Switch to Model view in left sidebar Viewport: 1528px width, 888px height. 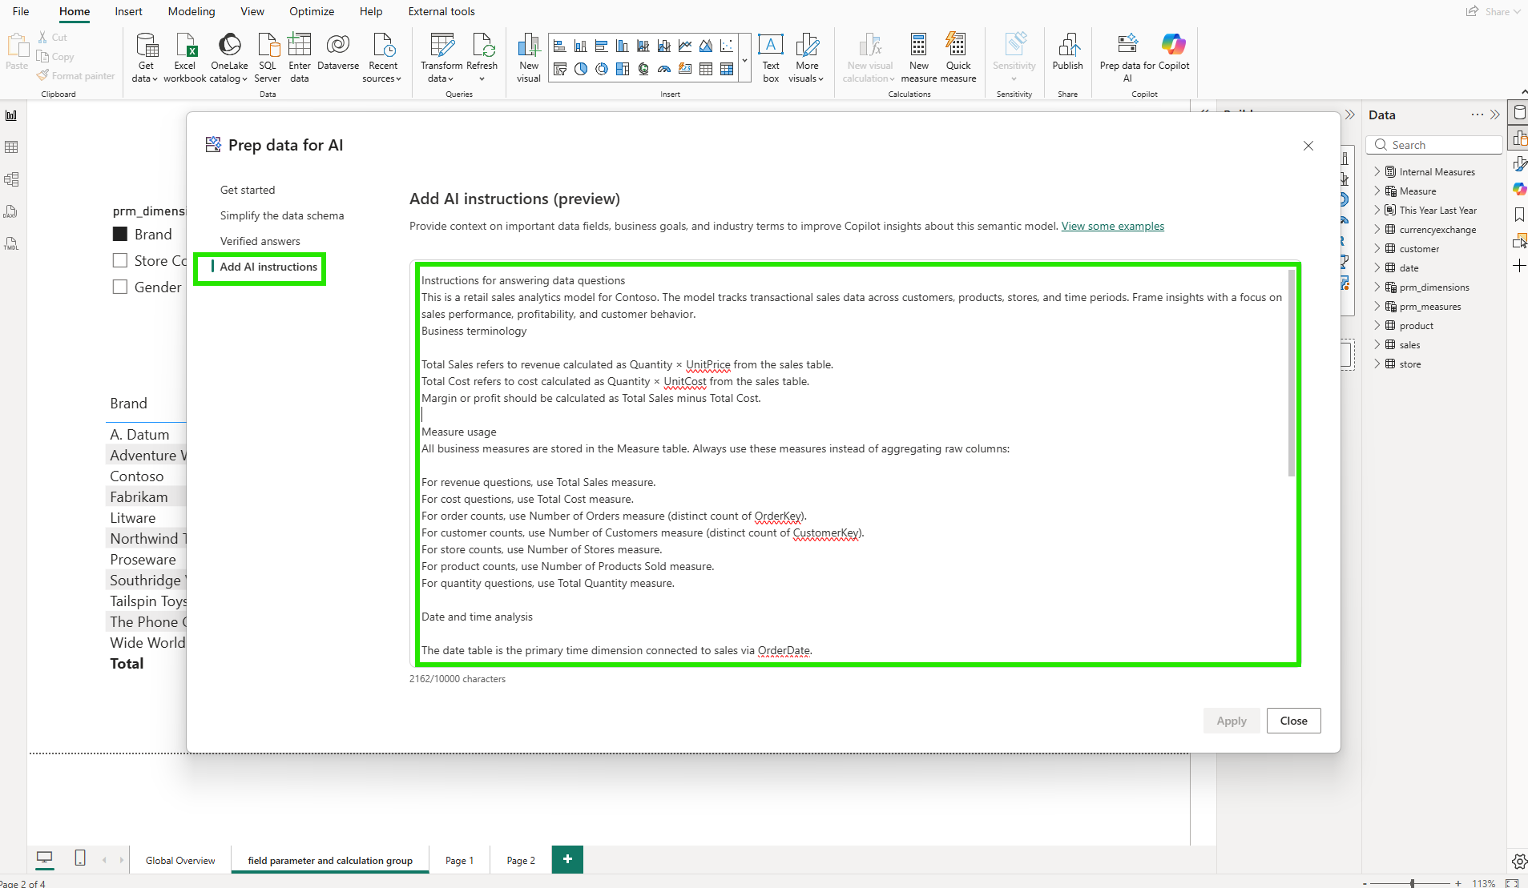[11, 179]
